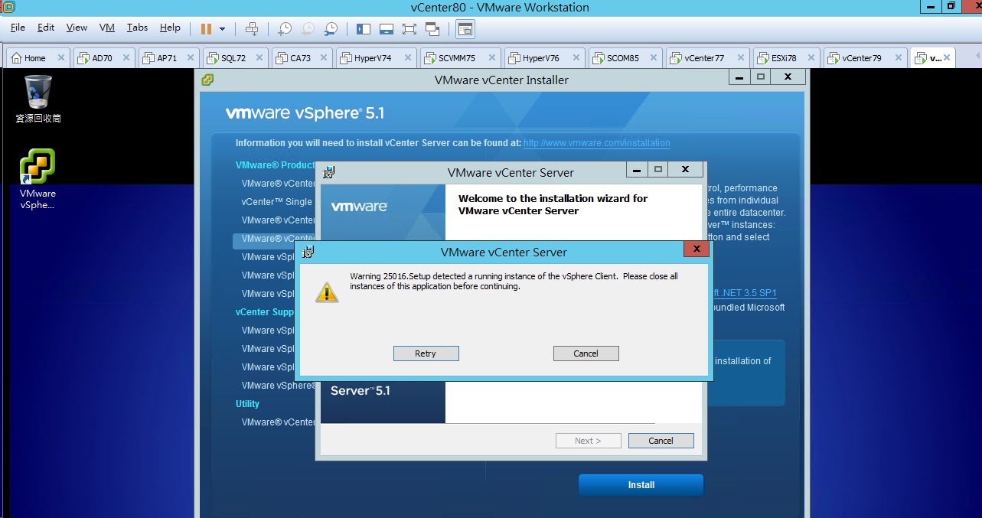Select the VMware vCenter entry under Utility
Image resolution: width=982 pixels, height=518 pixels.
278,422
